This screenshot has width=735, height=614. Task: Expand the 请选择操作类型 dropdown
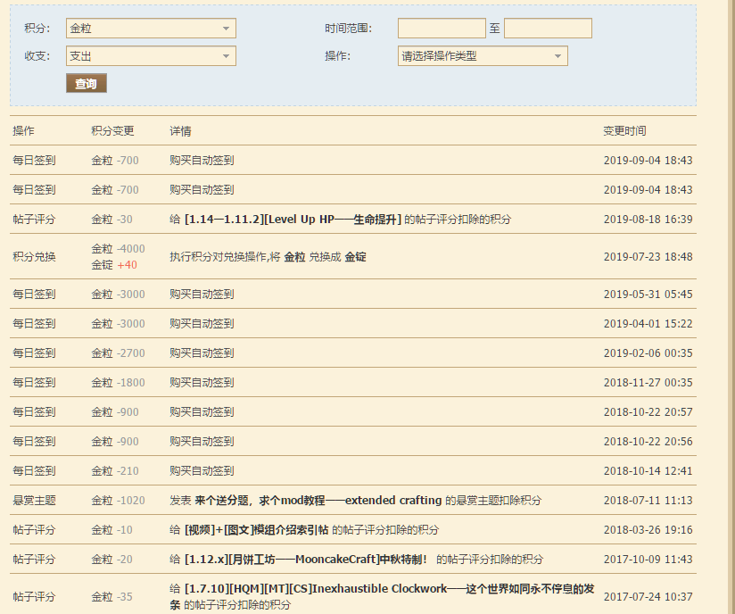[482, 56]
